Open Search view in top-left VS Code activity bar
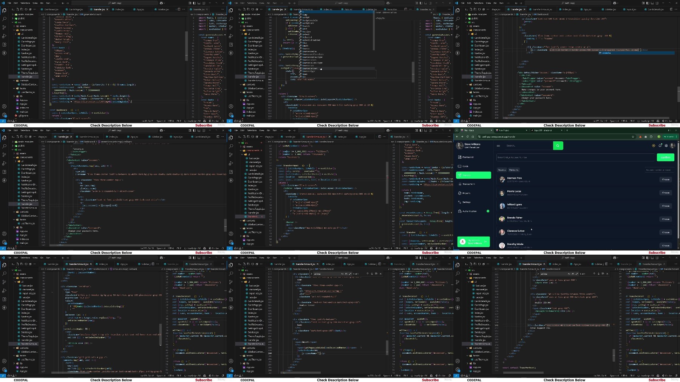680x382 pixels. pos(5,19)
